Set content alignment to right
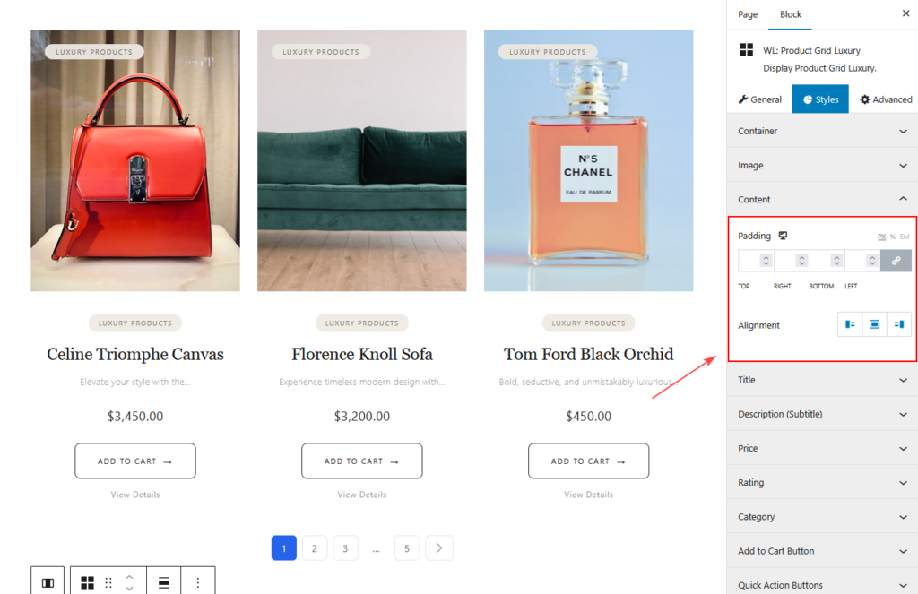918x594 pixels. point(899,324)
